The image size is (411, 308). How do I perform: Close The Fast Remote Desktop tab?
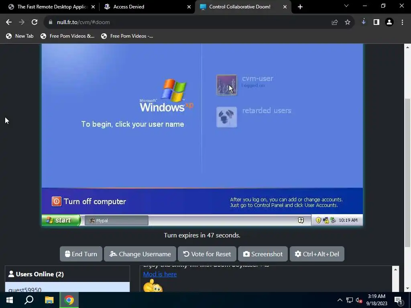click(x=93, y=7)
